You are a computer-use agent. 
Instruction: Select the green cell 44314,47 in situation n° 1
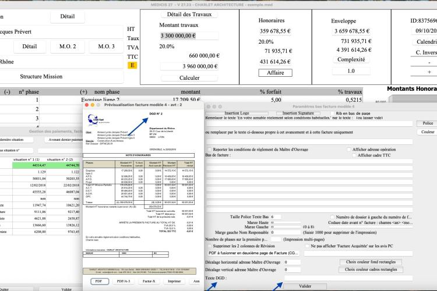pos(29,165)
